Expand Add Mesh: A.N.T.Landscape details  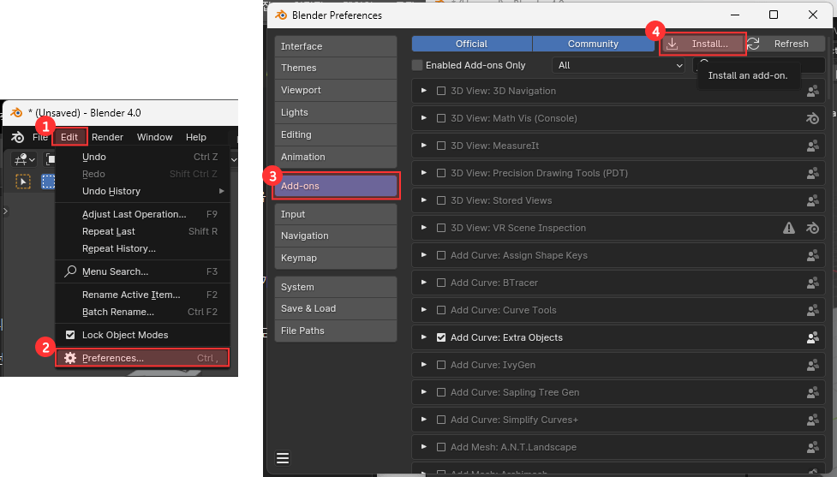[424, 447]
